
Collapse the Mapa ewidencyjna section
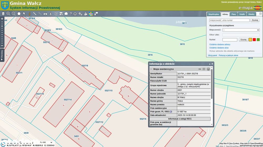point(151,69)
